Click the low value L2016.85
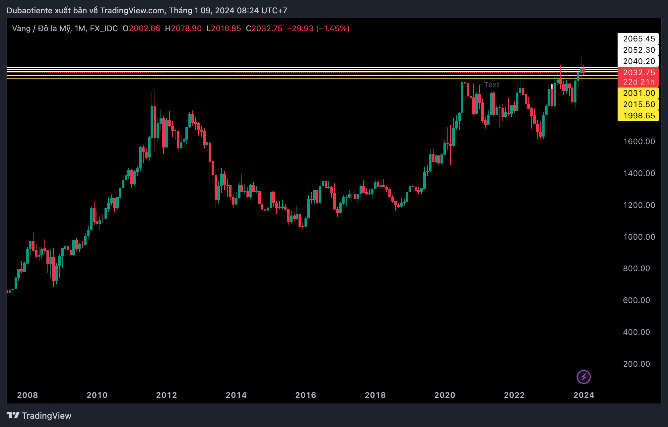This screenshot has height=427, width=668. (x=224, y=29)
